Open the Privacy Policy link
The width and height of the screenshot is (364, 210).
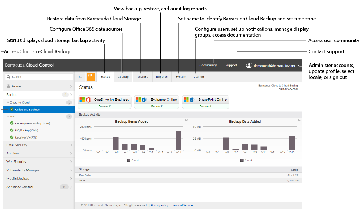(x=160, y=205)
